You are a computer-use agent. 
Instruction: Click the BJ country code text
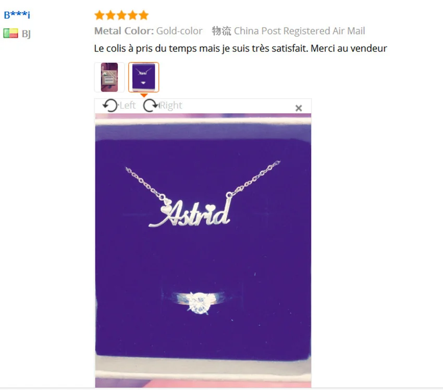(26, 34)
